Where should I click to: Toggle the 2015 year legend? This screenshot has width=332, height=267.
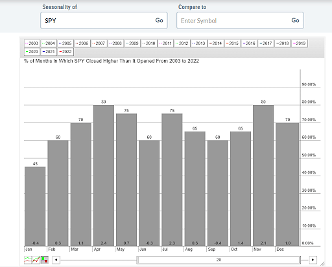tap(232, 43)
